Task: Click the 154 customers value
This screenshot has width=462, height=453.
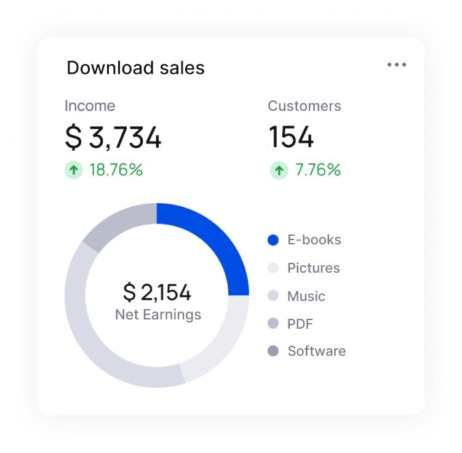Action: tap(291, 137)
